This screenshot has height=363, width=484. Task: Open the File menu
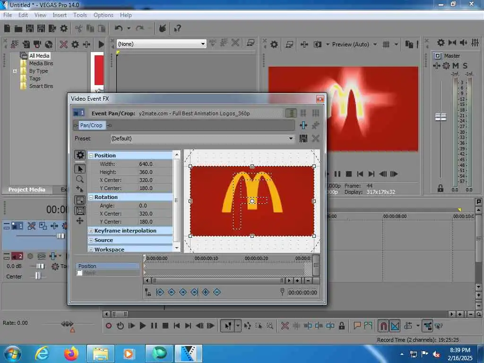pyautogui.click(x=8, y=15)
